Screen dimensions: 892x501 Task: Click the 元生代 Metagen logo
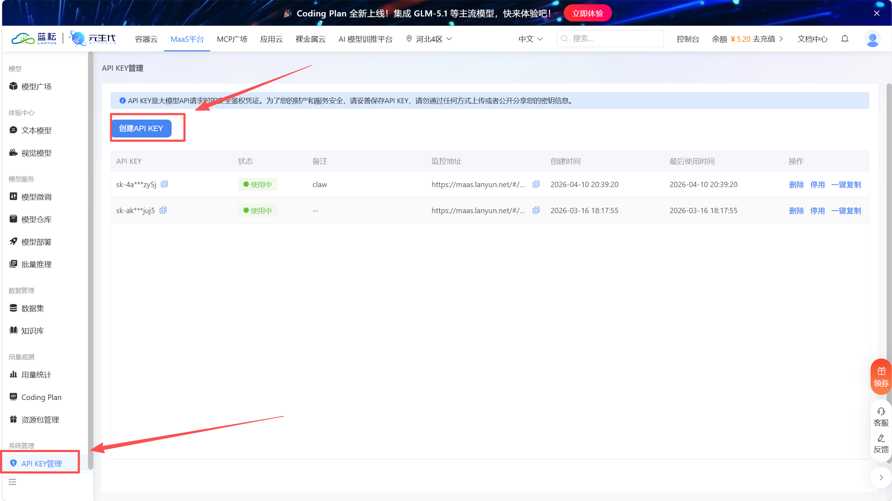click(92, 39)
